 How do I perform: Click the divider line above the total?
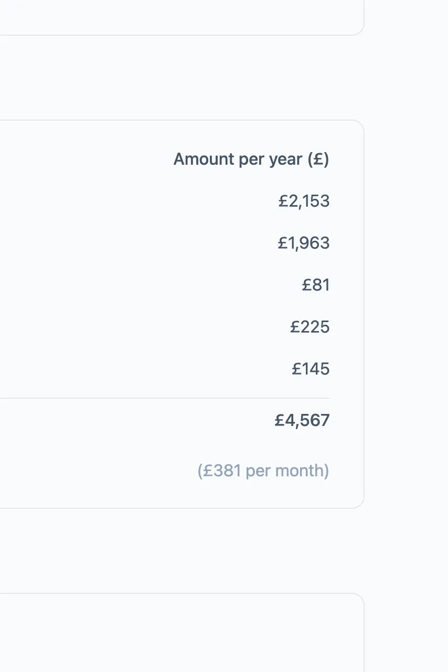pyautogui.click(x=165, y=398)
